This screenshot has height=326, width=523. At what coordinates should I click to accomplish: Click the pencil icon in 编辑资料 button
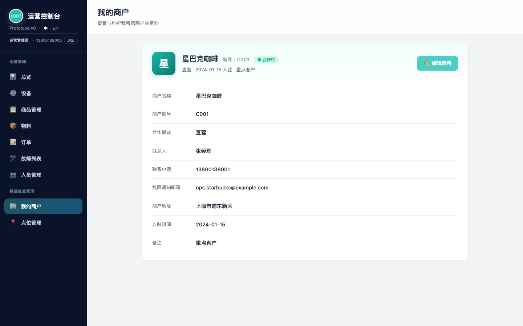(x=426, y=63)
